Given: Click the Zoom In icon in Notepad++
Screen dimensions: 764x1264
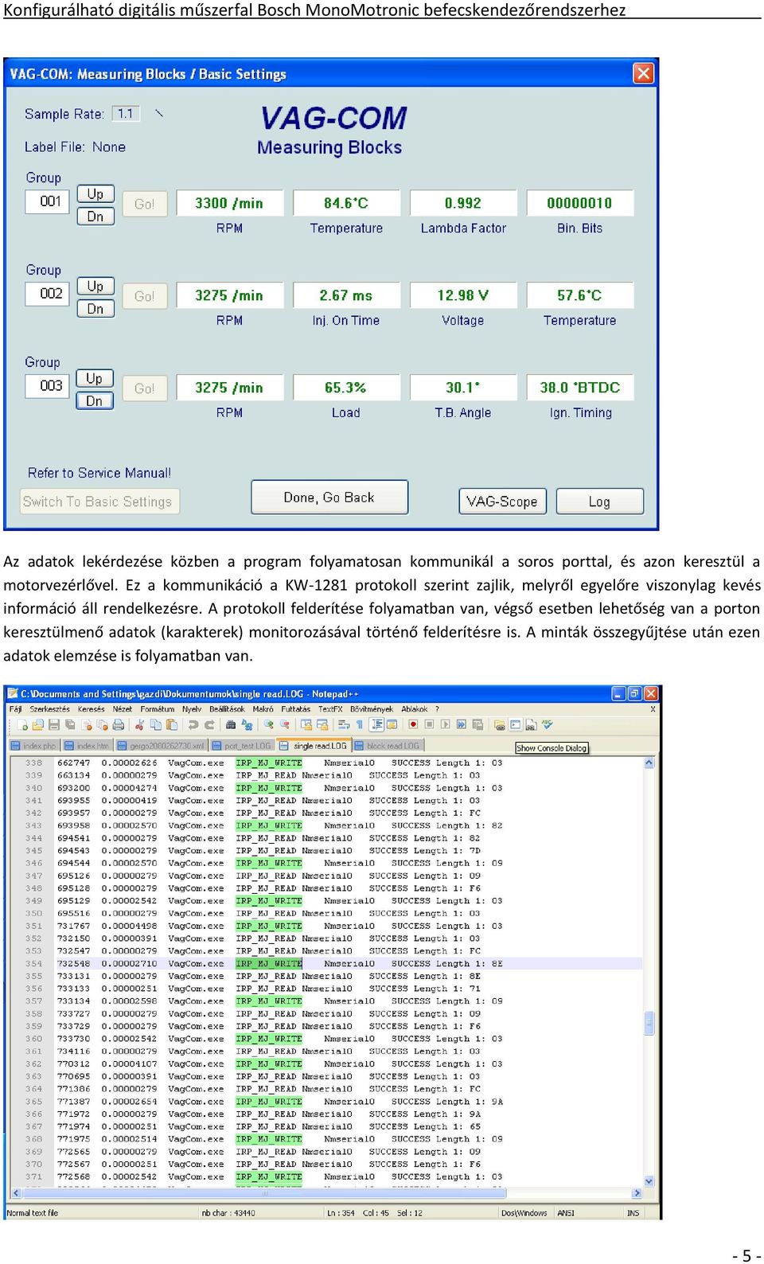Looking at the screenshot, I should [x=269, y=725].
